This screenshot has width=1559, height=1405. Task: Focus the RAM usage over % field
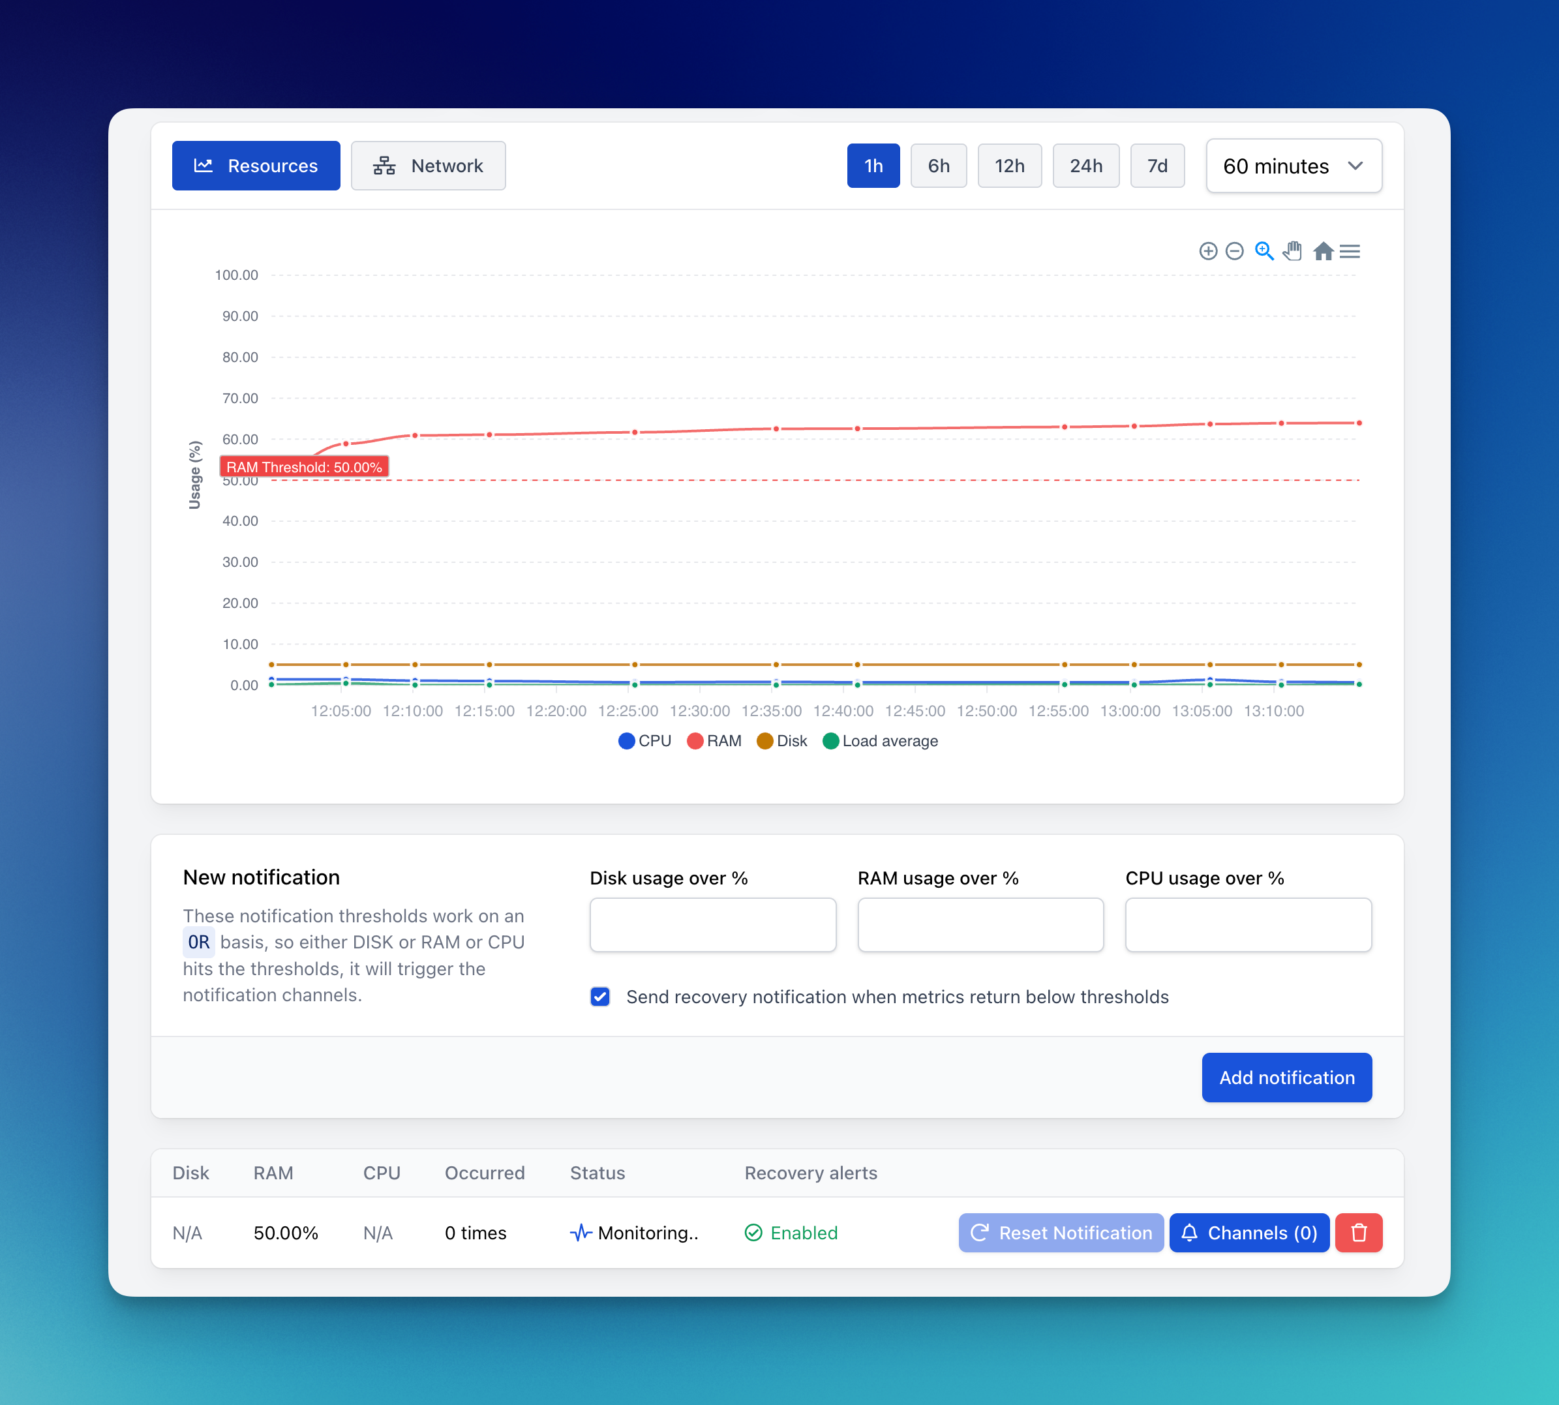[980, 925]
